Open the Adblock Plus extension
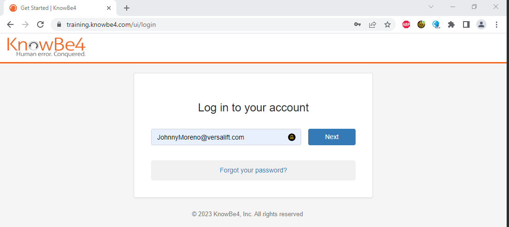The width and height of the screenshot is (509, 227). [x=406, y=24]
